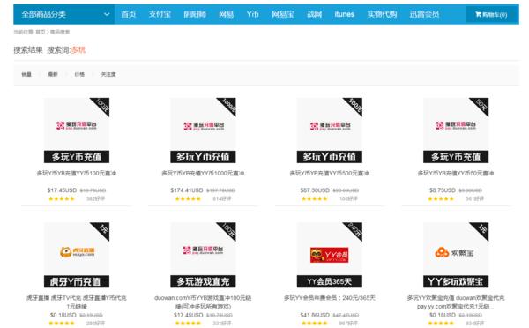This screenshot has height=328, width=529.
Task: Click the 多玩YY欢聚宝充值 product title
Action: pos(456,302)
